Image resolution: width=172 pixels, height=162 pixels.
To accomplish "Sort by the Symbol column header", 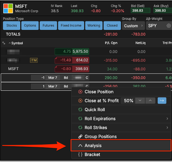I will pyautogui.click(x=17, y=43).
